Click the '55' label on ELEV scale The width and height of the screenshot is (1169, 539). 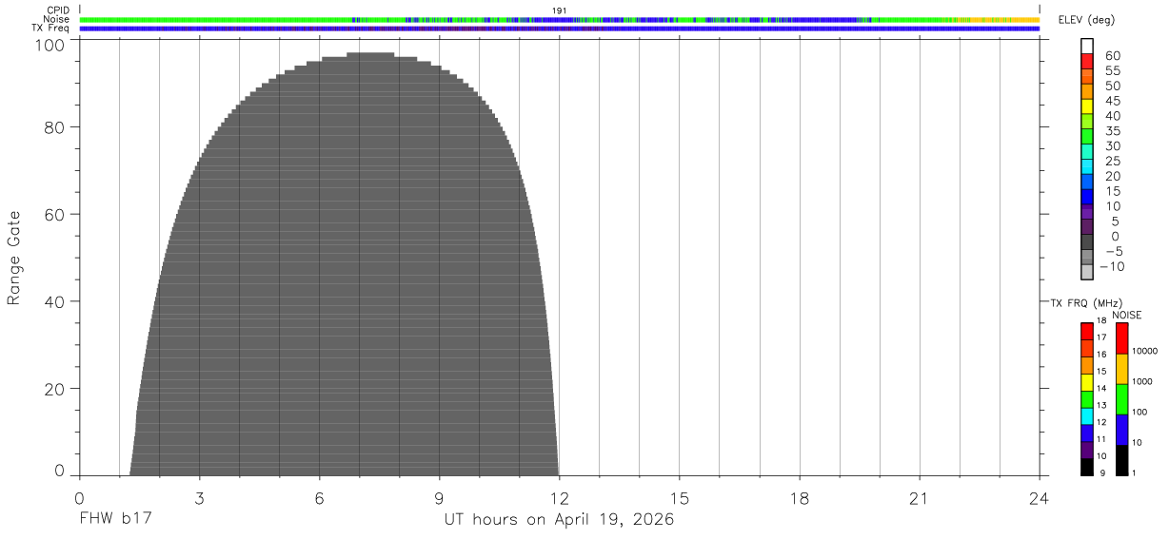pyautogui.click(x=1112, y=70)
